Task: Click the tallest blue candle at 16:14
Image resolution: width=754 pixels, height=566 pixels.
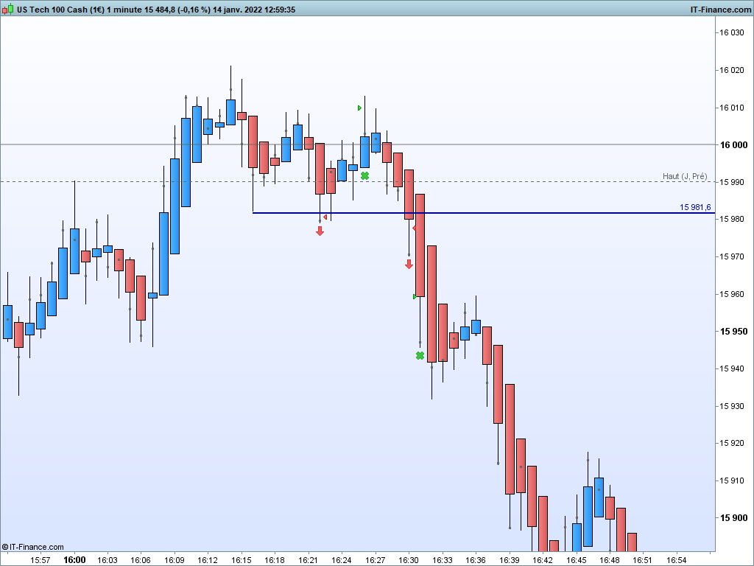Action: pos(230,112)
